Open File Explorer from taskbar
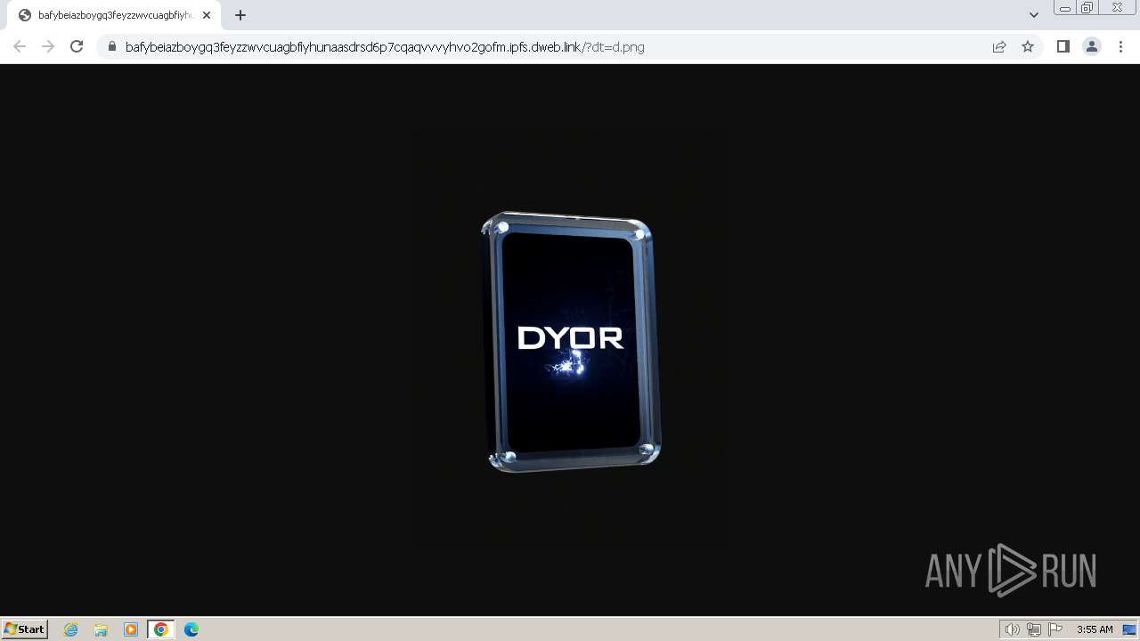The image size is (1140, 641). click(x=101, y=629)
